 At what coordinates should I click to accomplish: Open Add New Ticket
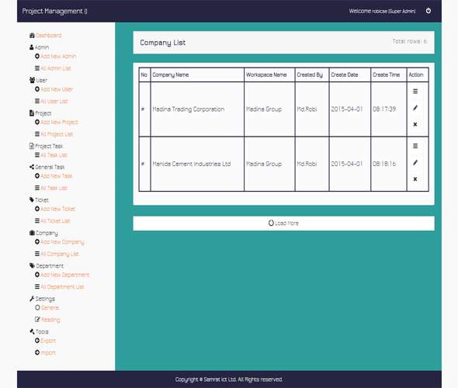click(58, 209)
